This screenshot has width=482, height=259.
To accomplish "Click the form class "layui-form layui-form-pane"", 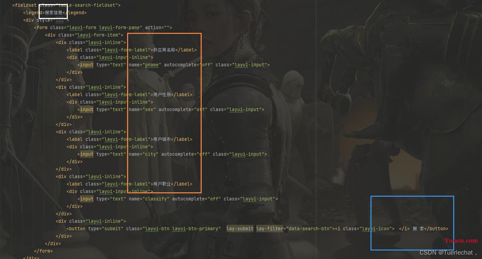I will (104, 27).
